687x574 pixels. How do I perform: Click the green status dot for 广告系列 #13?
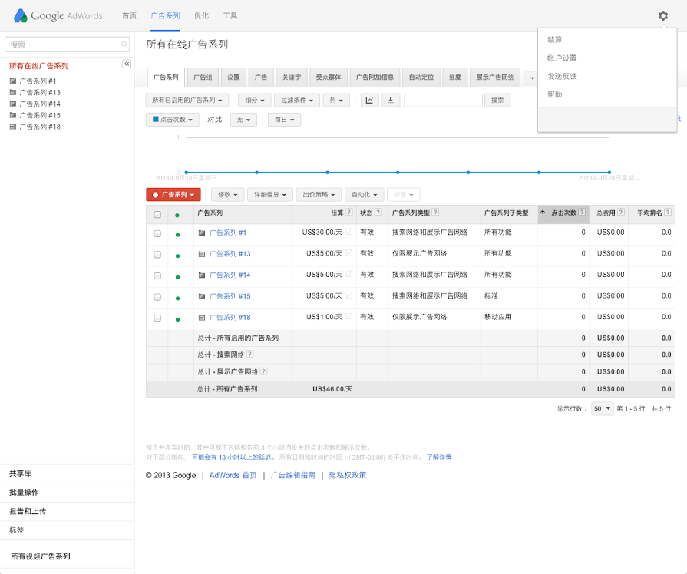click(x=177, y=254)
